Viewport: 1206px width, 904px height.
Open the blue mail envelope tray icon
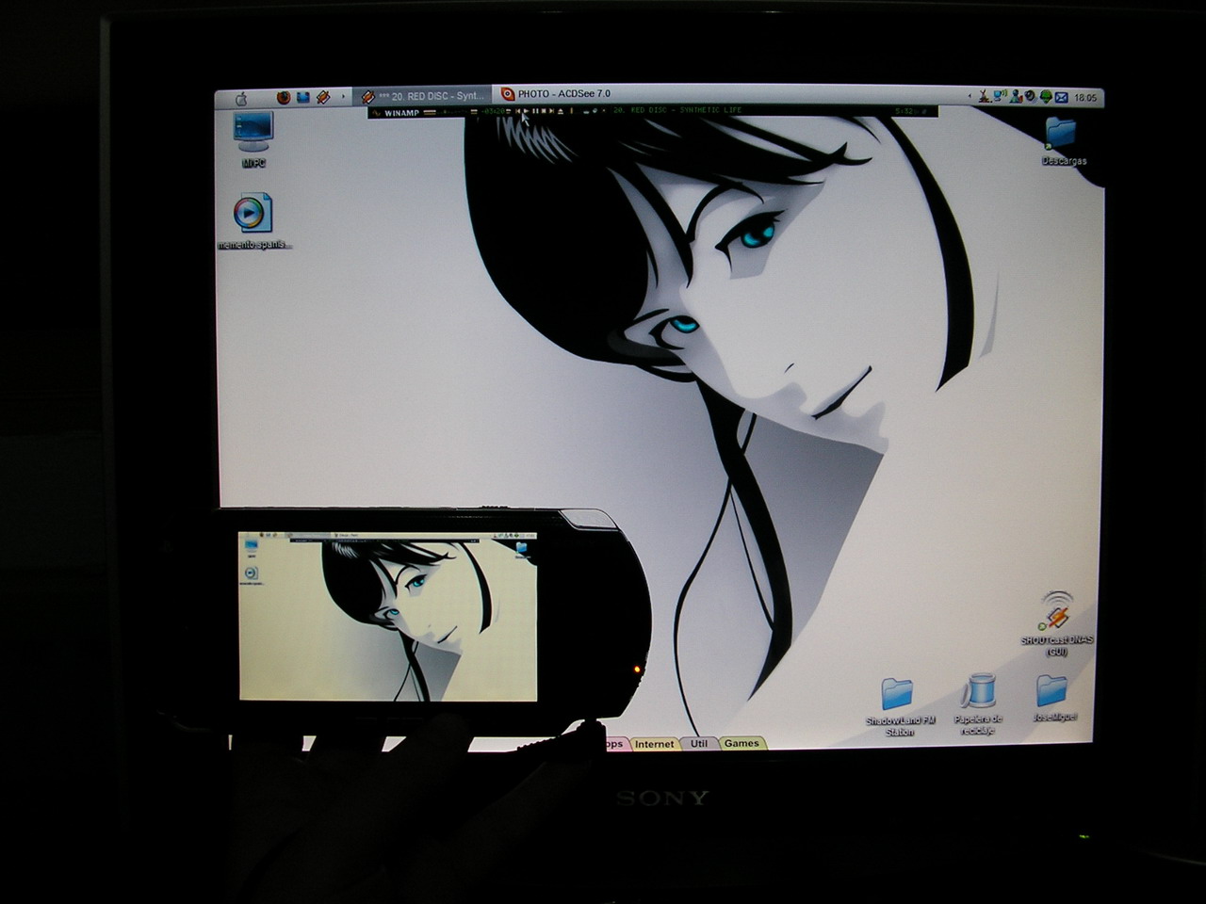[x=1062, y=97]
